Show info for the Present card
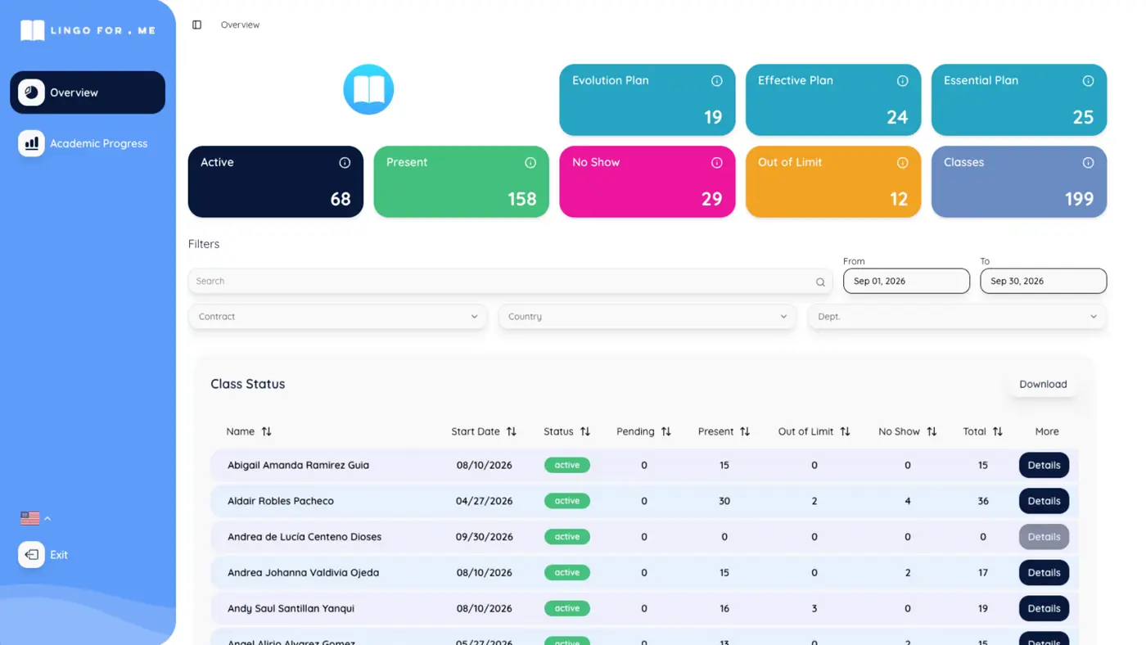This screenshot has height=645, width=1146. tap(530, 163)
